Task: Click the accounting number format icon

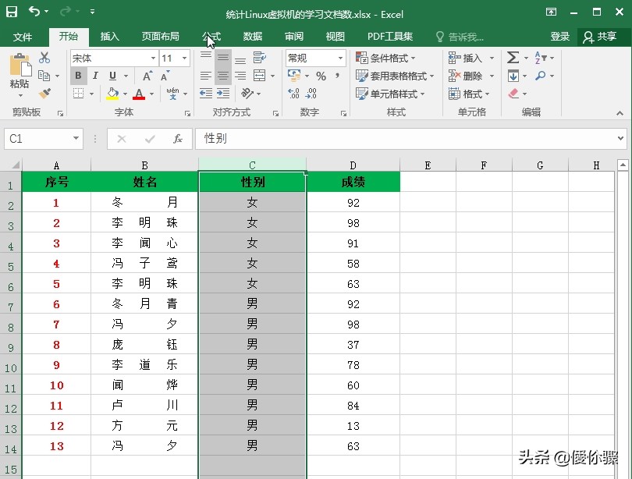Action: [x=294, y=76]
